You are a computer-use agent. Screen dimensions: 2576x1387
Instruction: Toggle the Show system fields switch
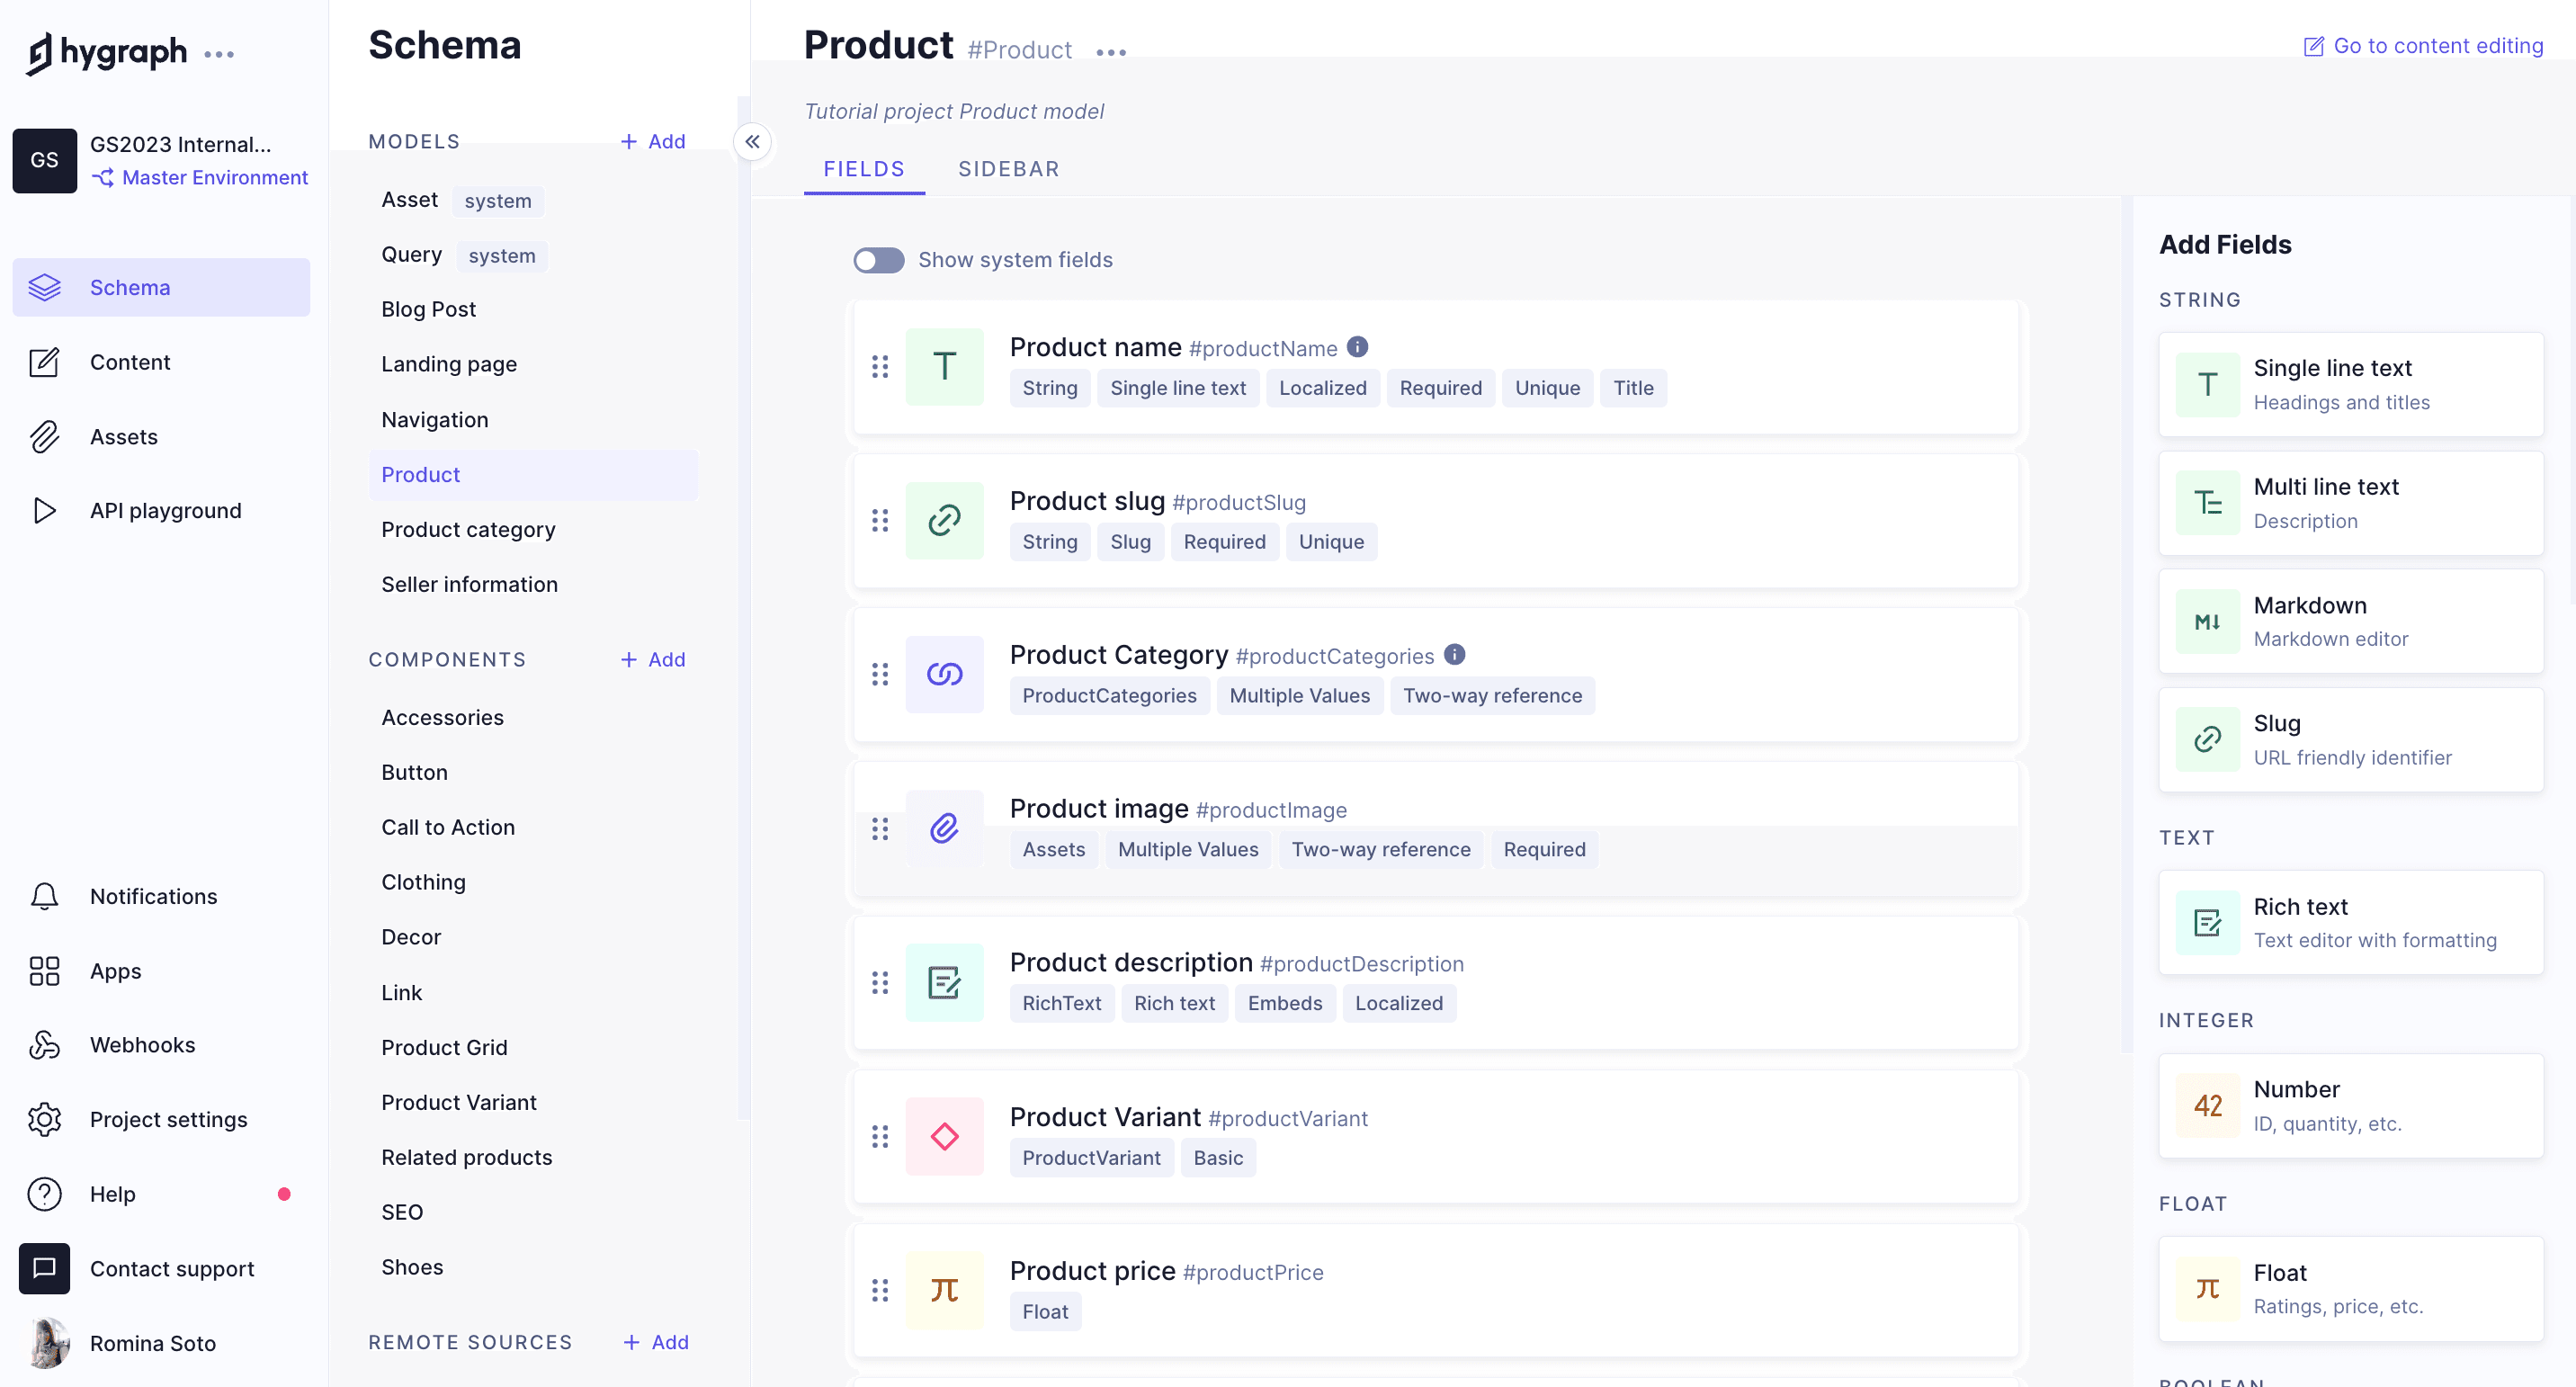coord(878,260)
